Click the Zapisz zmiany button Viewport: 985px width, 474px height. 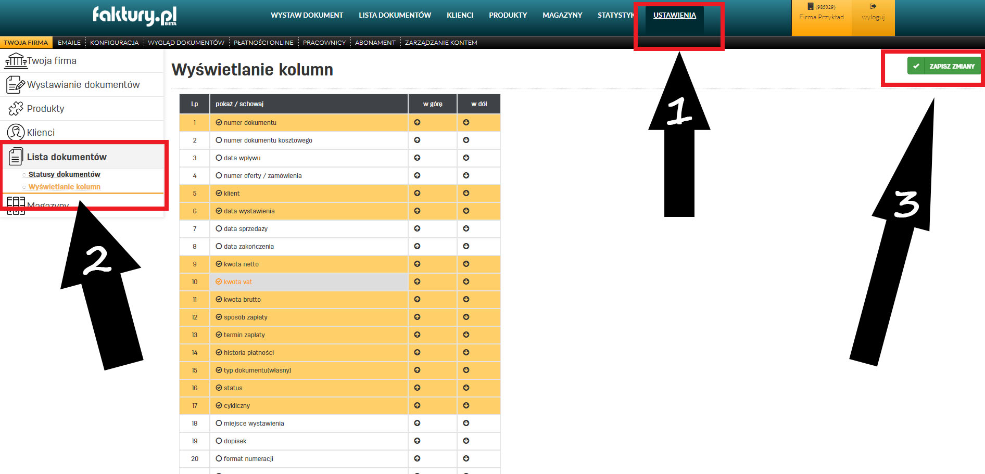coord(943,66)
